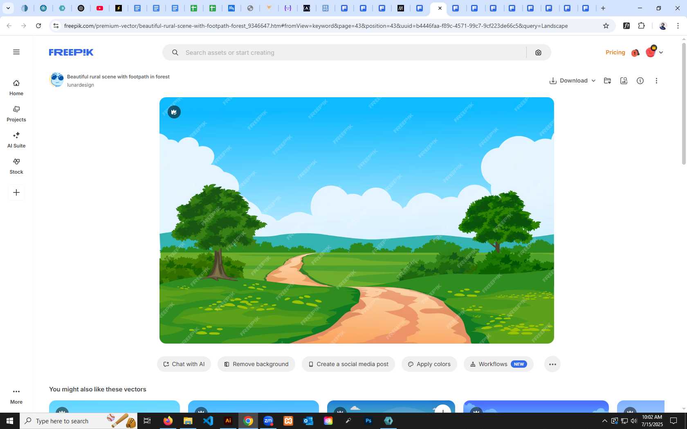View site information icon in address bar
The height and width of the screenshot is (429, 687).
(56, 26)
